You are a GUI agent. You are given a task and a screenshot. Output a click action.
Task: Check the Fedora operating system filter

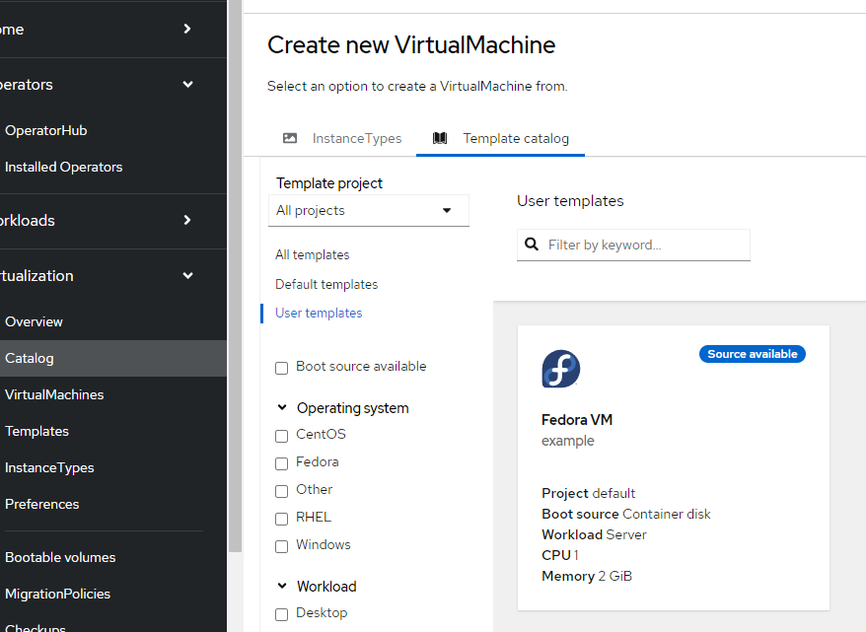(281, 462)
